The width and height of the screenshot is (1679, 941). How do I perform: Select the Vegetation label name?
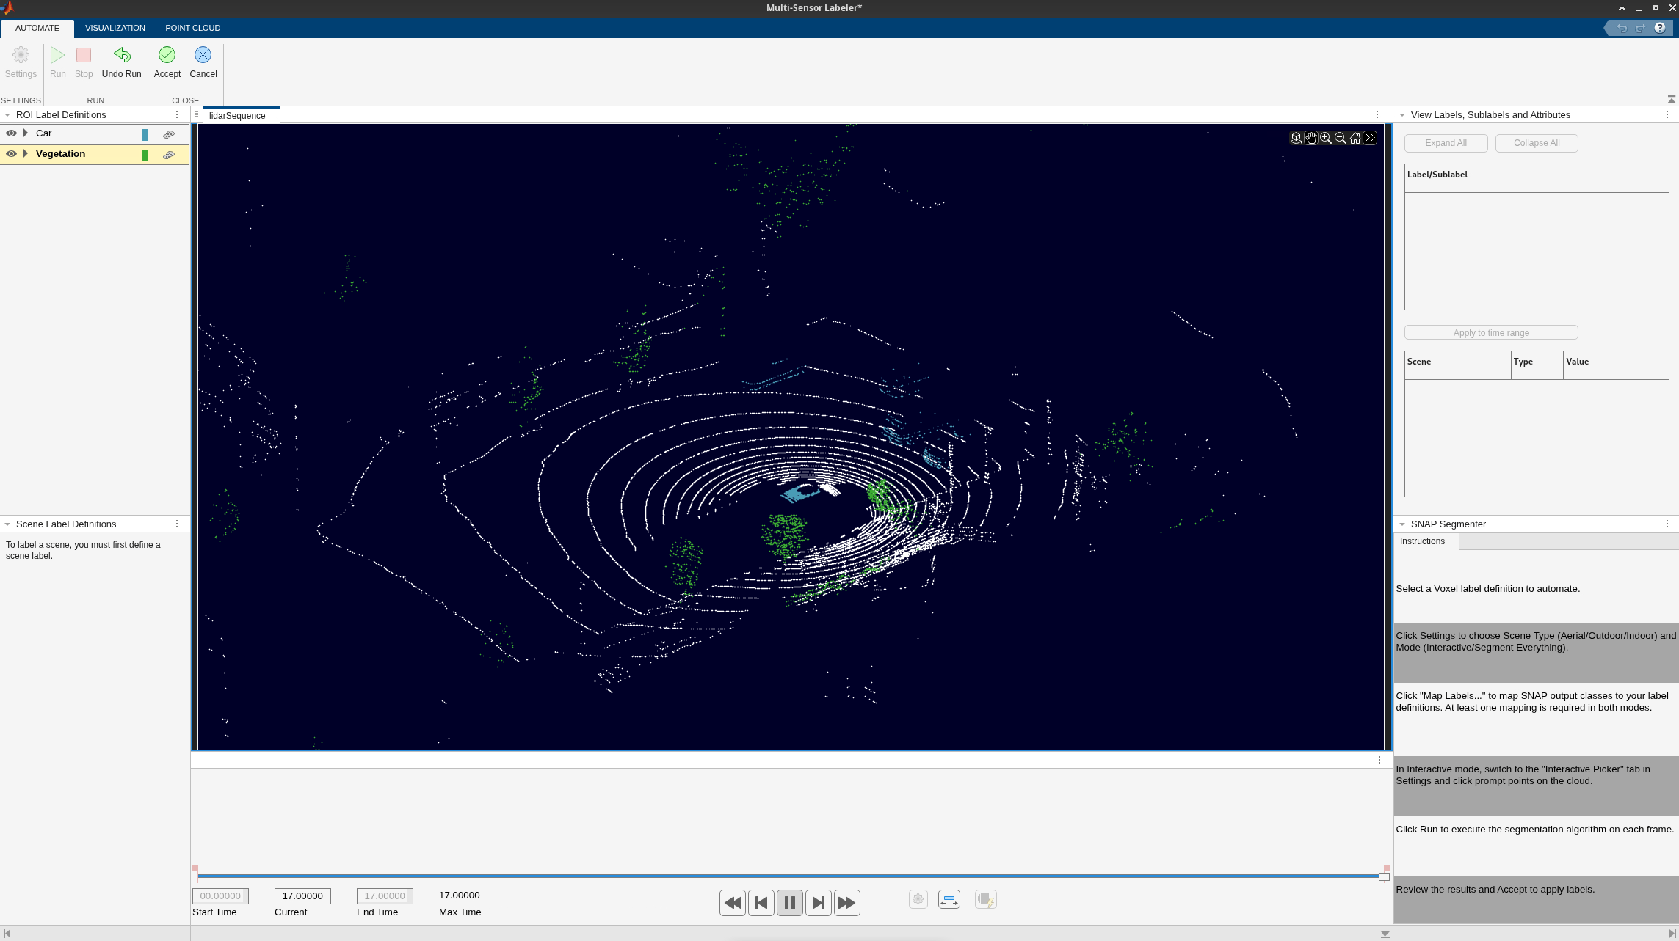[x=60, y=154]
